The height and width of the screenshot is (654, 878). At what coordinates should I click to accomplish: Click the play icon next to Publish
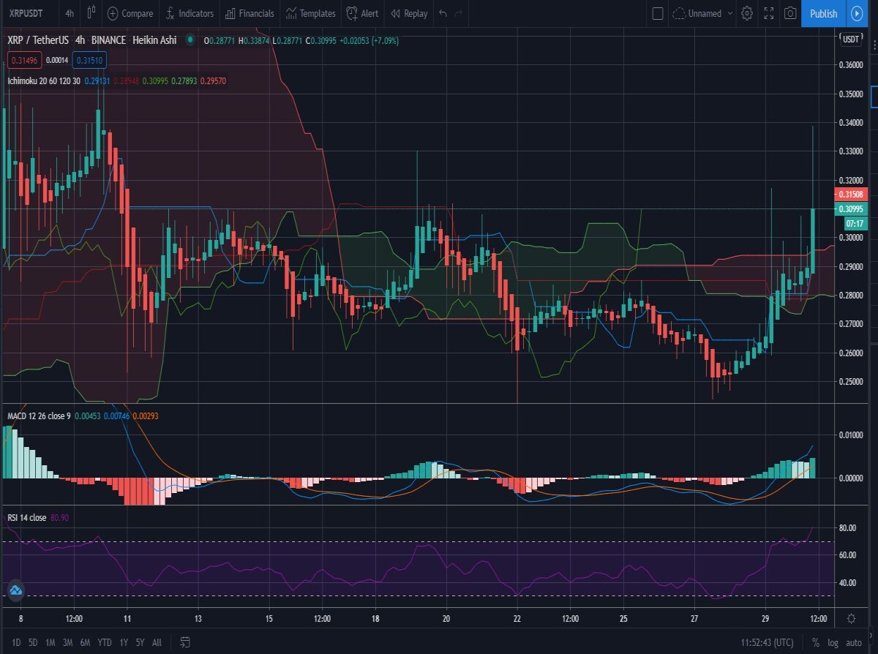[x=857, y=13]
